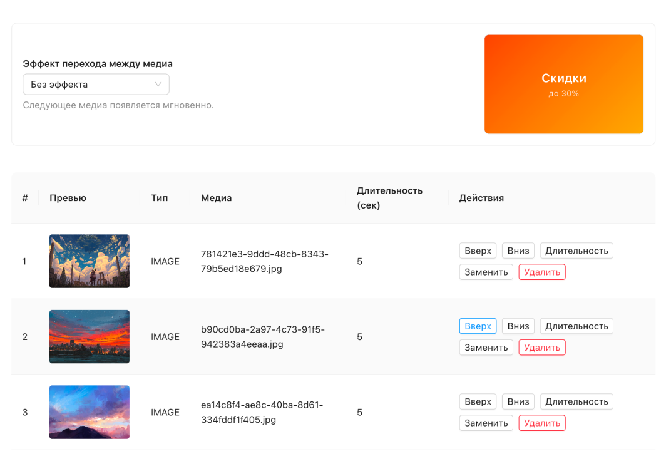
Task: Click Вверх button in row 1
Action: 478,251
